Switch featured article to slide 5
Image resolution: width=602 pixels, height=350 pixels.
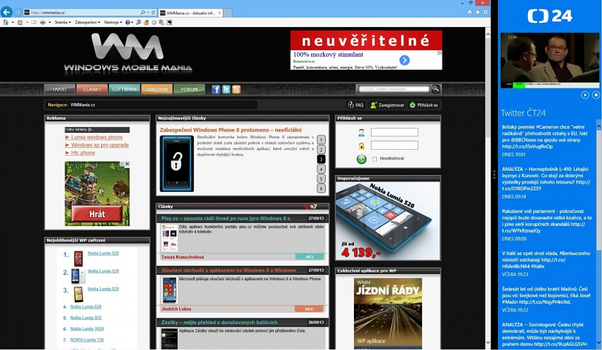(321, 179)
